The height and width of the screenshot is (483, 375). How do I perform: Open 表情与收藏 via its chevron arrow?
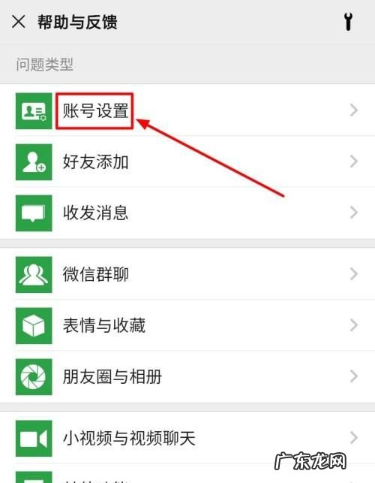point(354,325)
